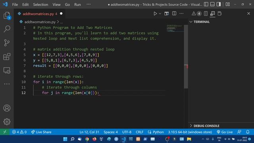The width and height of the screenshot is (254, 143).
Task: Click the editor minimap
Action: point(175,28)
